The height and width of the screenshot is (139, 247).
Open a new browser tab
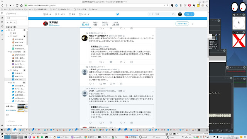pos(199,130)
